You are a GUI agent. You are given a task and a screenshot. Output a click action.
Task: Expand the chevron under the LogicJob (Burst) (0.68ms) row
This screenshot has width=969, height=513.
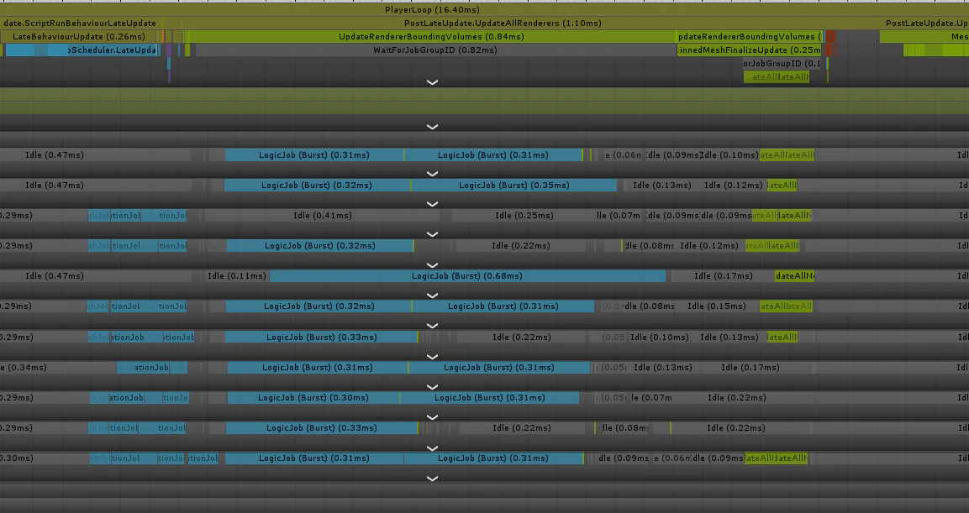[x=433, y=295]
